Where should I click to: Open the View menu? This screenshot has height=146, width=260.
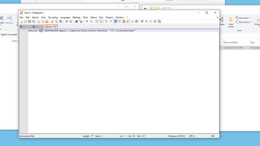43,17
